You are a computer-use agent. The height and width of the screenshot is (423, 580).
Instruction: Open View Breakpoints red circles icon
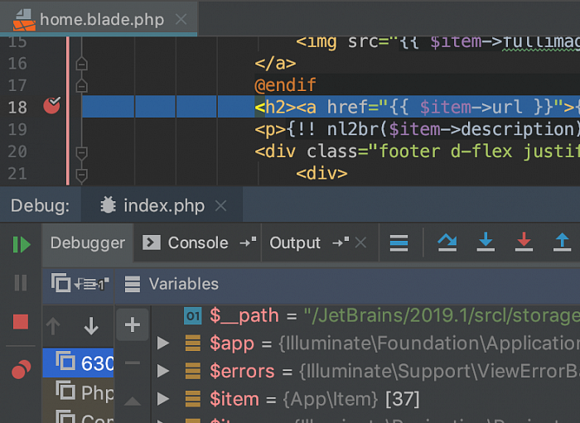point(21,369)
